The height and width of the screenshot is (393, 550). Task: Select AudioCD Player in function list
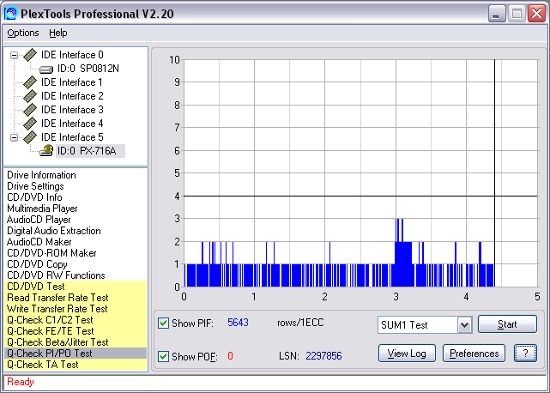click(39, 220)
